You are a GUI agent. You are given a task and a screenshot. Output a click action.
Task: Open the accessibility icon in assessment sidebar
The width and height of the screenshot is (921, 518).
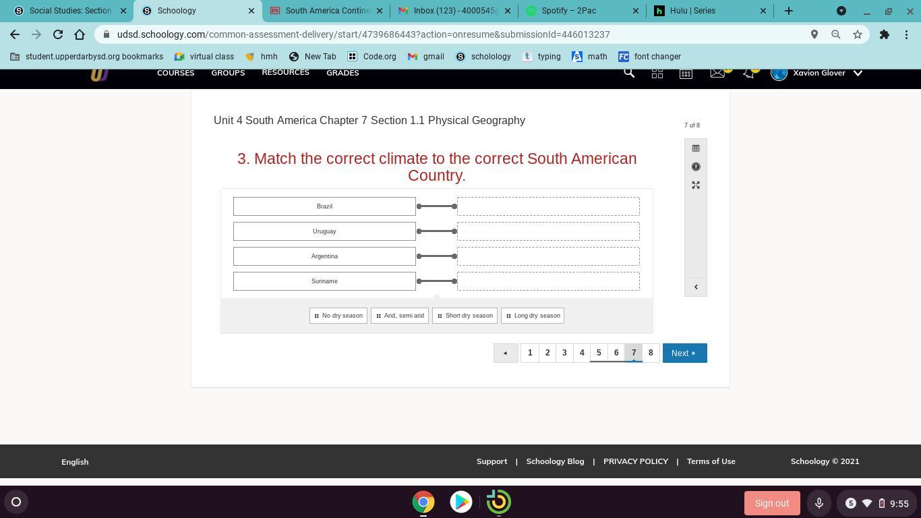[x=696, y=167]
